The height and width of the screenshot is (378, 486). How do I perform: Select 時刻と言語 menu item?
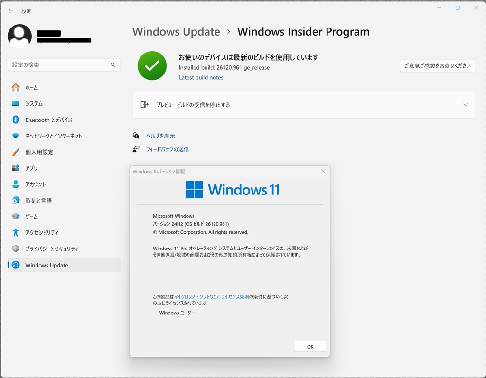click(x=64, y=200)
